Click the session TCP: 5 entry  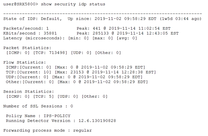click(43, 97)
